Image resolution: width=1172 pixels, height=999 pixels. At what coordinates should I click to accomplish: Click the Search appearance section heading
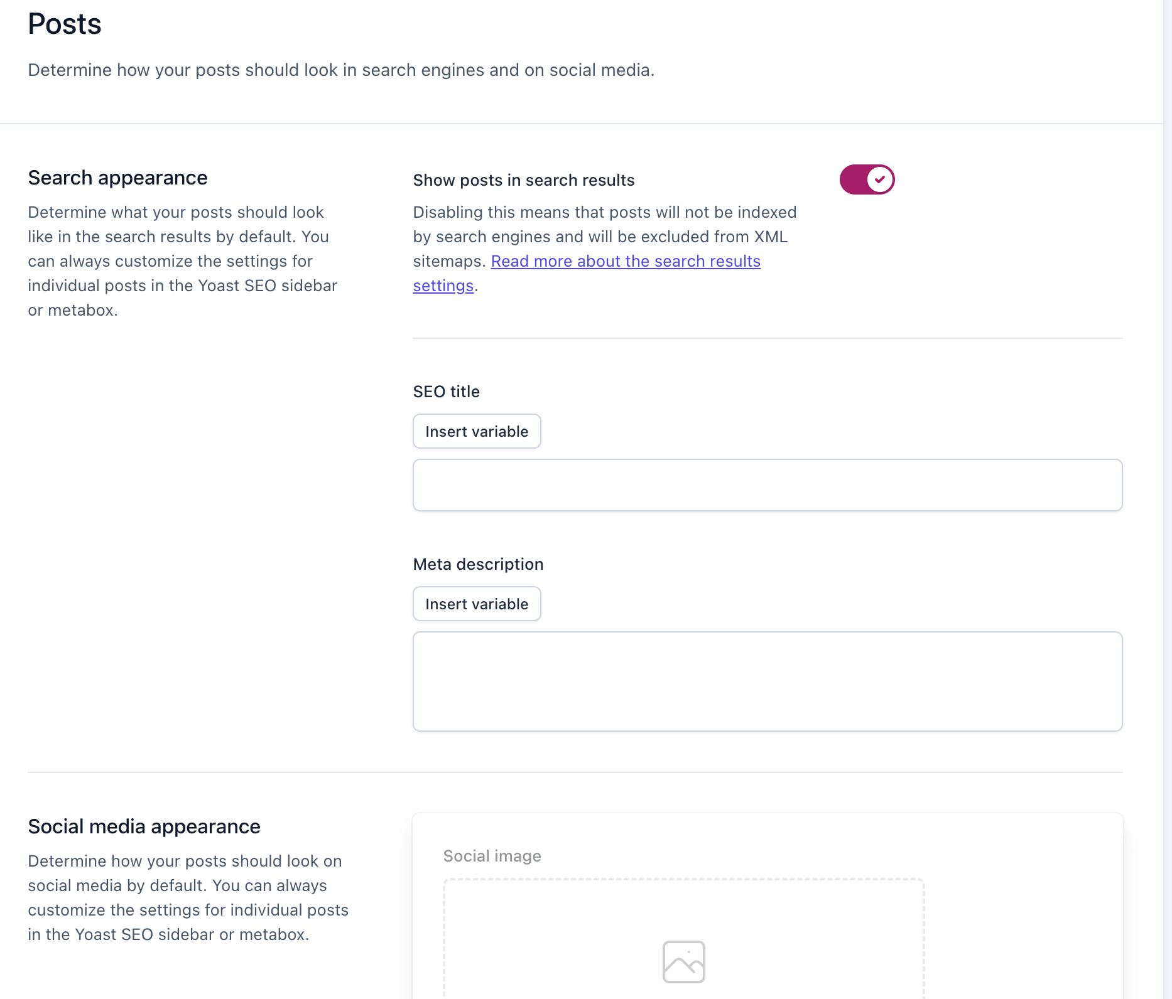click(x=117, y=178)
